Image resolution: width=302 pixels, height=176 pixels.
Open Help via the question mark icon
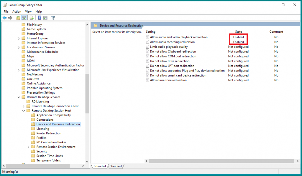[x=39, y=18]
